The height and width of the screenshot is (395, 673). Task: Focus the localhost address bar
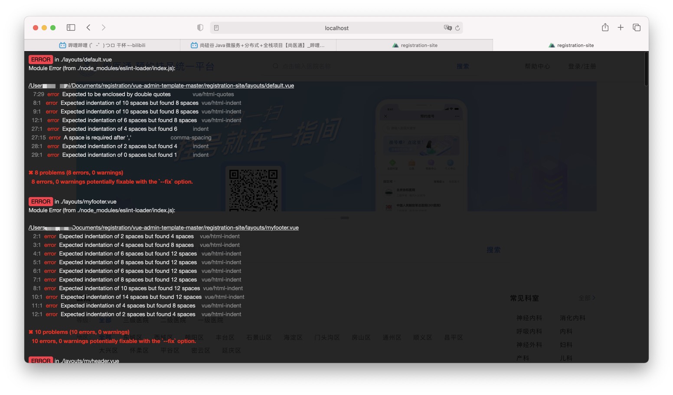click(336, 28)
